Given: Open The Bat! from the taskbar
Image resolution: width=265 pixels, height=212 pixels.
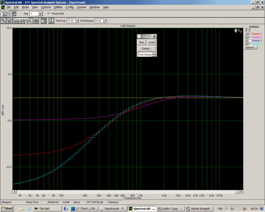Looking at the screenshot, I should (47, 209).
